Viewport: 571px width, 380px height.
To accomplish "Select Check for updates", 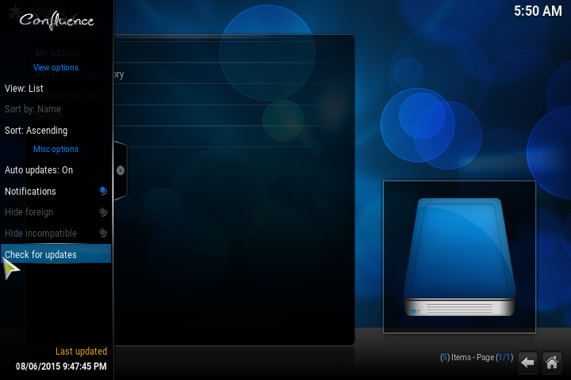I will tap(56, 254).
